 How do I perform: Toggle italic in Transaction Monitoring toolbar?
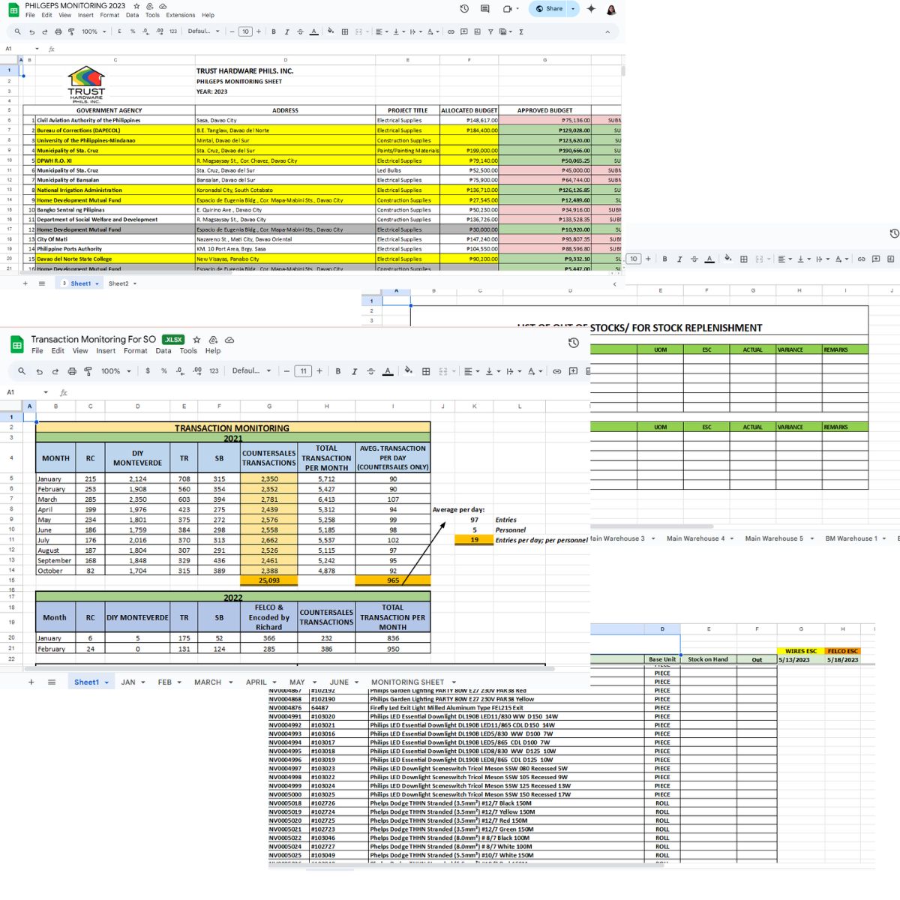point(354,371)
